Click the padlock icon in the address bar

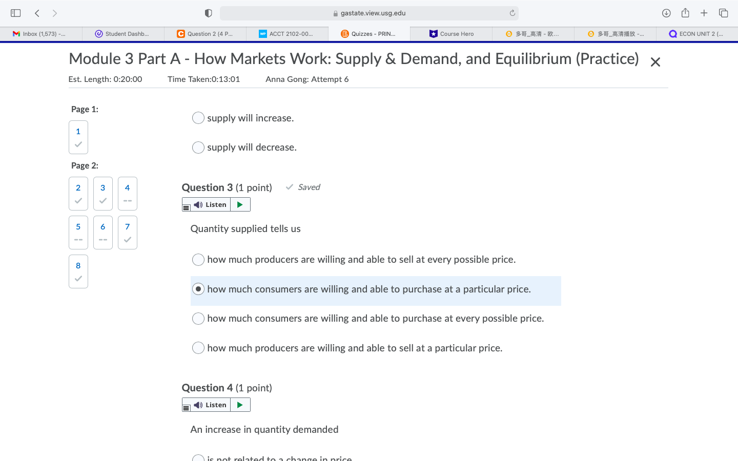[336, 13]
